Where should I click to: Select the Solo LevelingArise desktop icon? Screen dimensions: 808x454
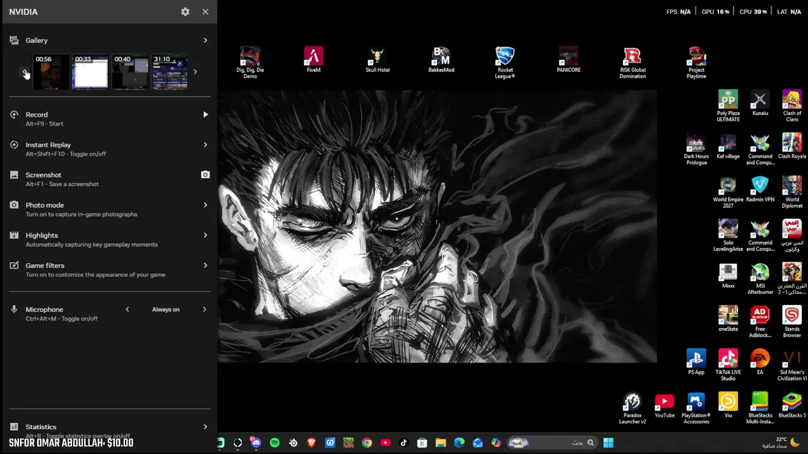tap(728, 235)
